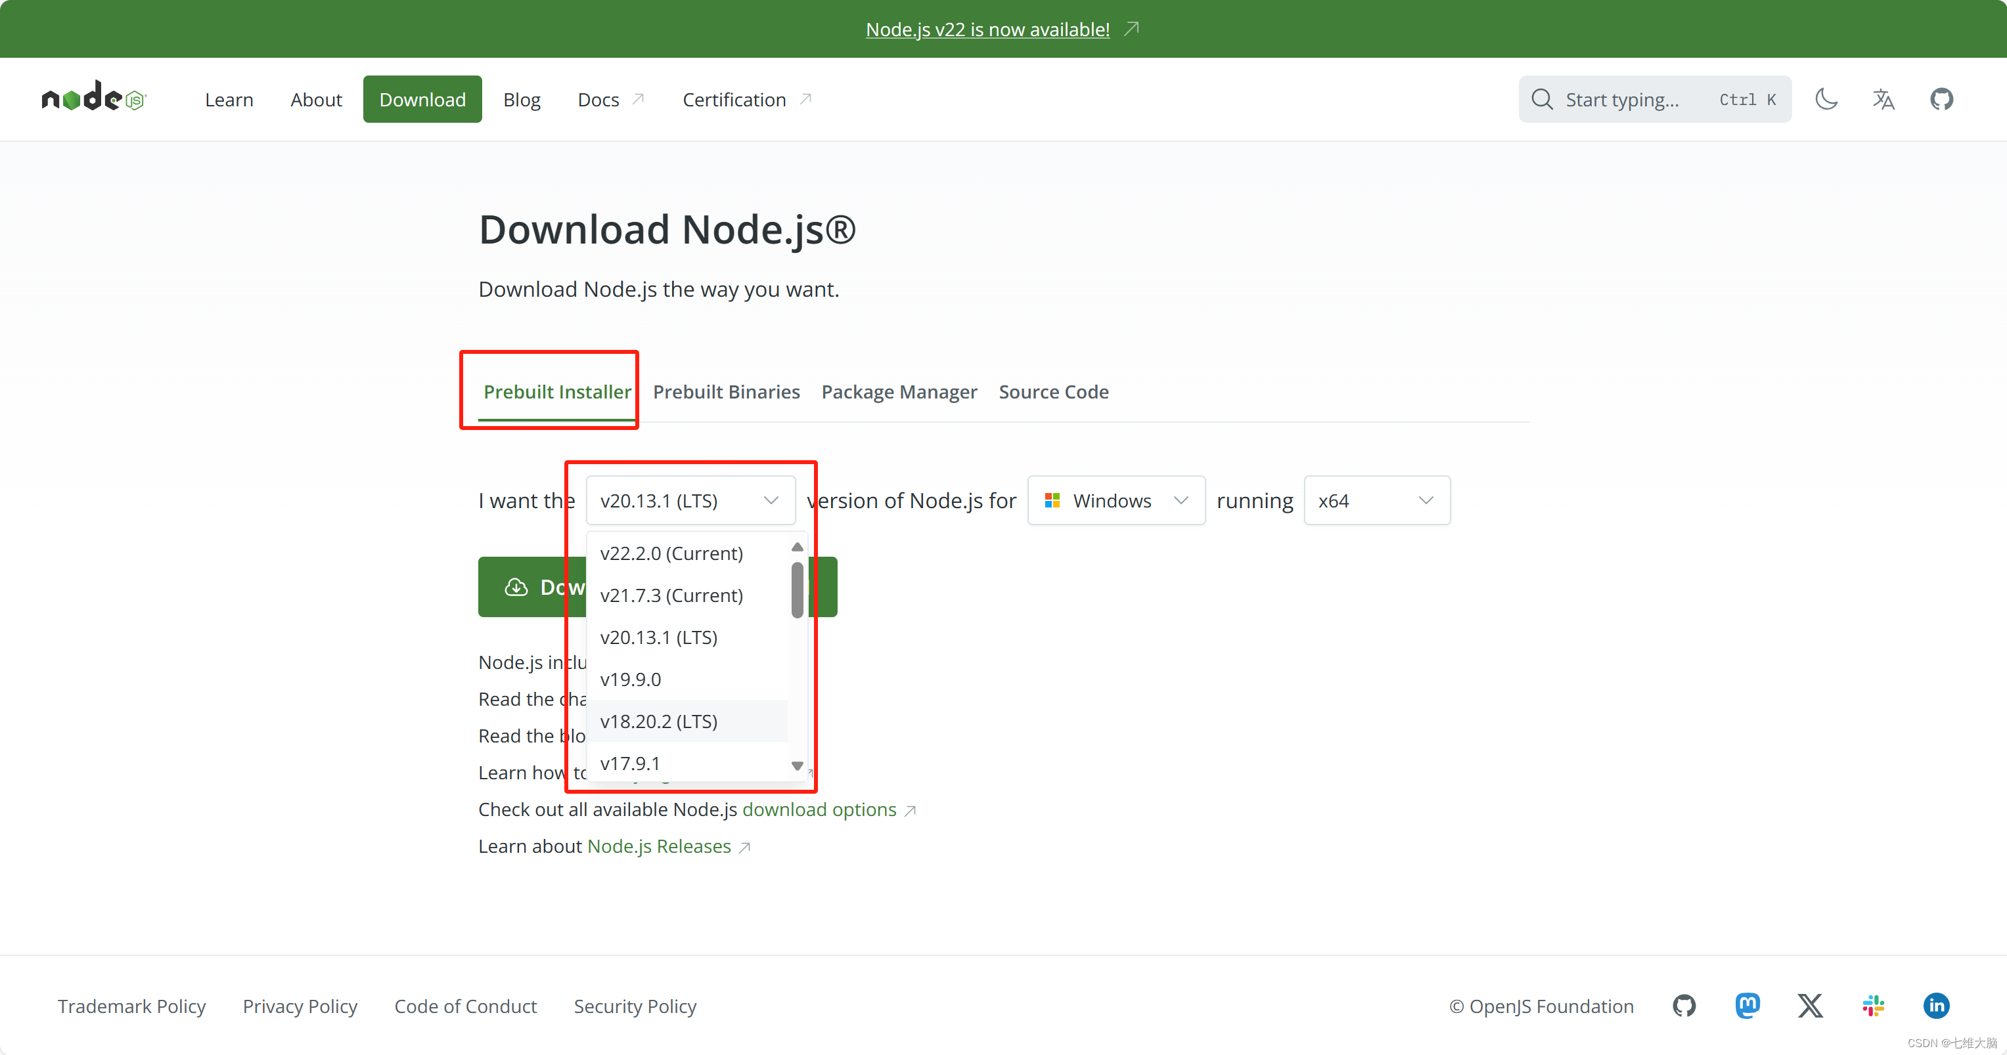
Task: Switch to the Package Manager tab
Action: (x=899, y=392)
